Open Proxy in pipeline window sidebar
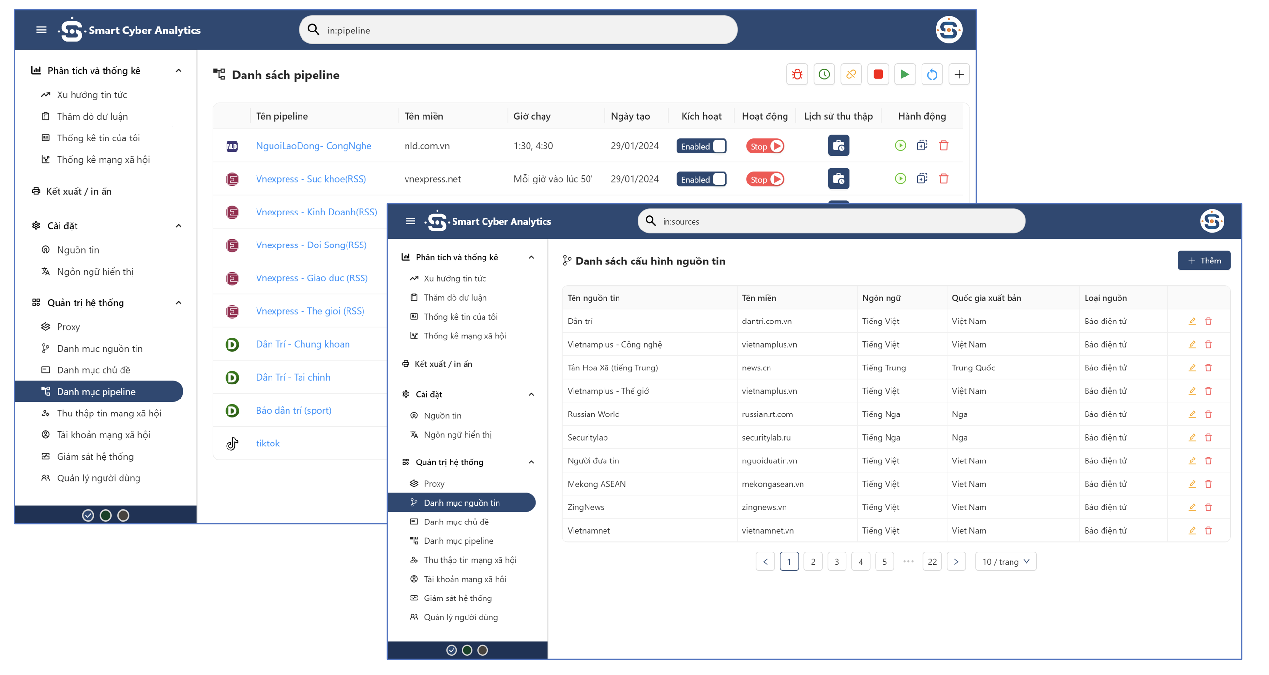Viewport: 1269px width, 675px height. point(68,327)
